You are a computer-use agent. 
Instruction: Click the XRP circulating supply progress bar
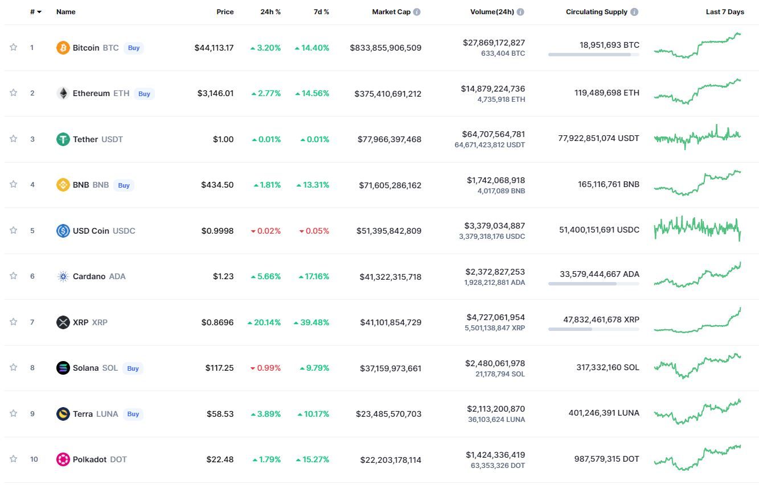coord(594,329)
